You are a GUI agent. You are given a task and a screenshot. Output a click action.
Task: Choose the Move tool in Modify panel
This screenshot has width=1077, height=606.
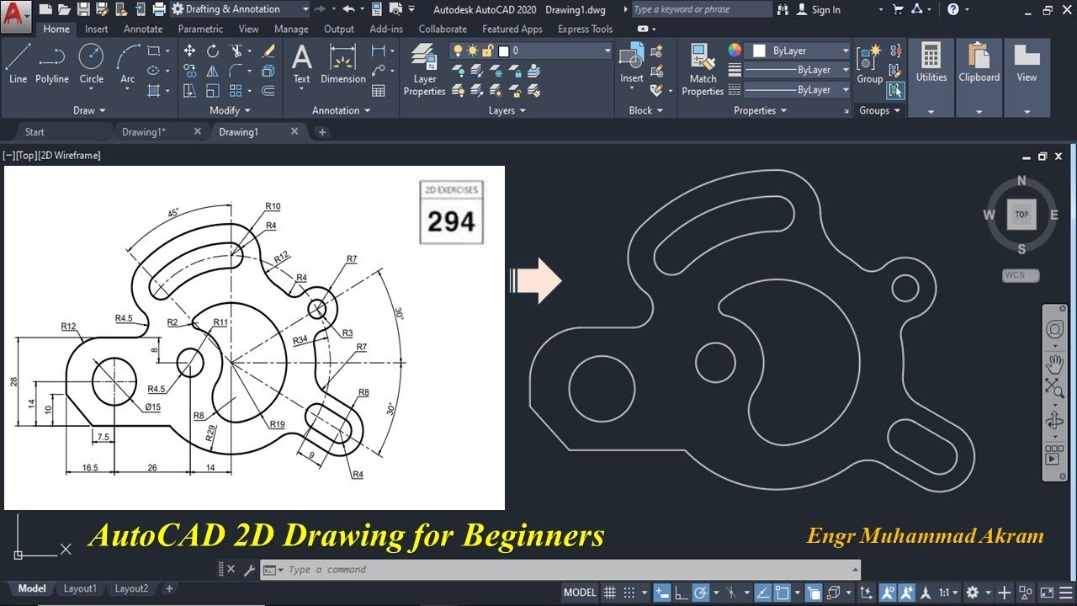(189, 50)
